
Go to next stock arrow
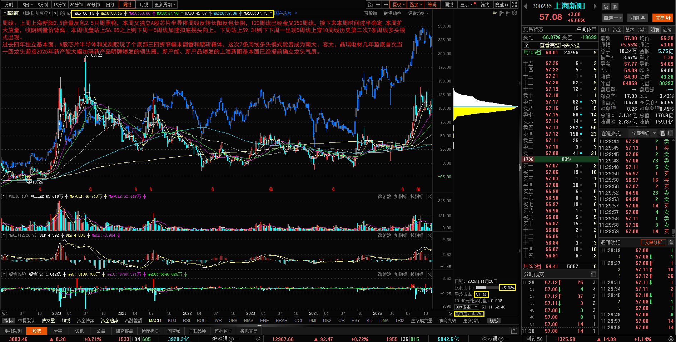click(x=595, y=6)
